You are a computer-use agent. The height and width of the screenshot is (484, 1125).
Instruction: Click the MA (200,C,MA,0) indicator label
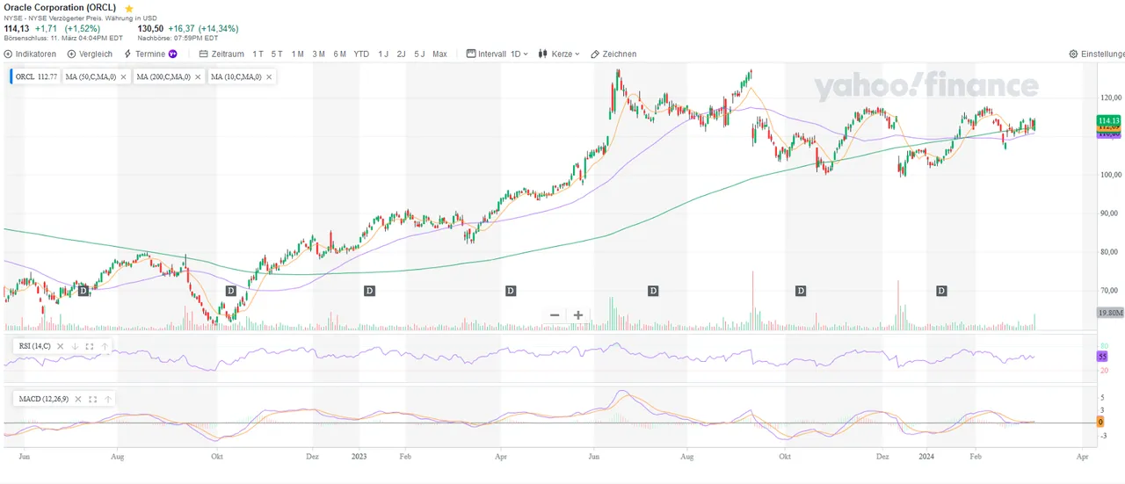pyautogui.click(x=164, y=76)
